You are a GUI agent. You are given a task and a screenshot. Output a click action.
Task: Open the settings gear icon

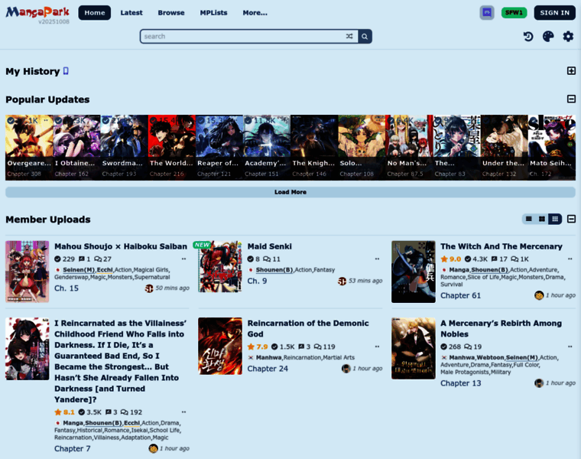tap(568, 36)
